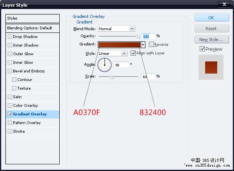Click the Angle dial control
The width and height of the screenshot is (234, 171).
[x=105, y=65]
